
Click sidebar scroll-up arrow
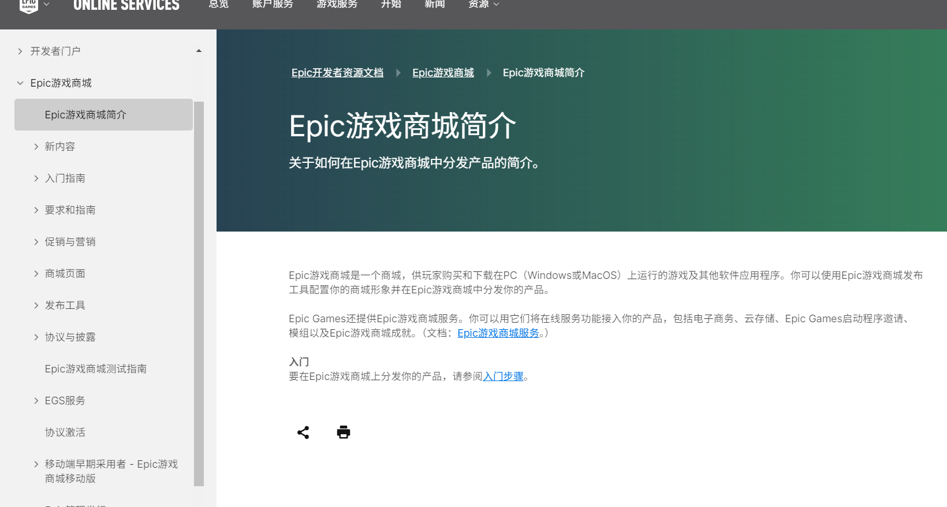199,51
